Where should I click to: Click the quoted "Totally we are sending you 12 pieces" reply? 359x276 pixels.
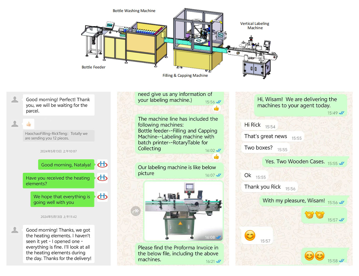(x=59, y=136)
